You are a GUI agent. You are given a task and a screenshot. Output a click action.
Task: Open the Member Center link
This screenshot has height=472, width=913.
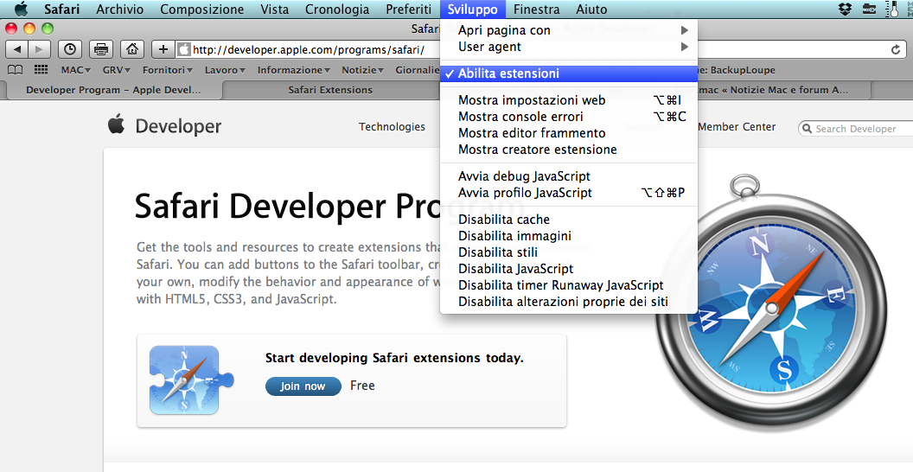(x=737, y=126)
